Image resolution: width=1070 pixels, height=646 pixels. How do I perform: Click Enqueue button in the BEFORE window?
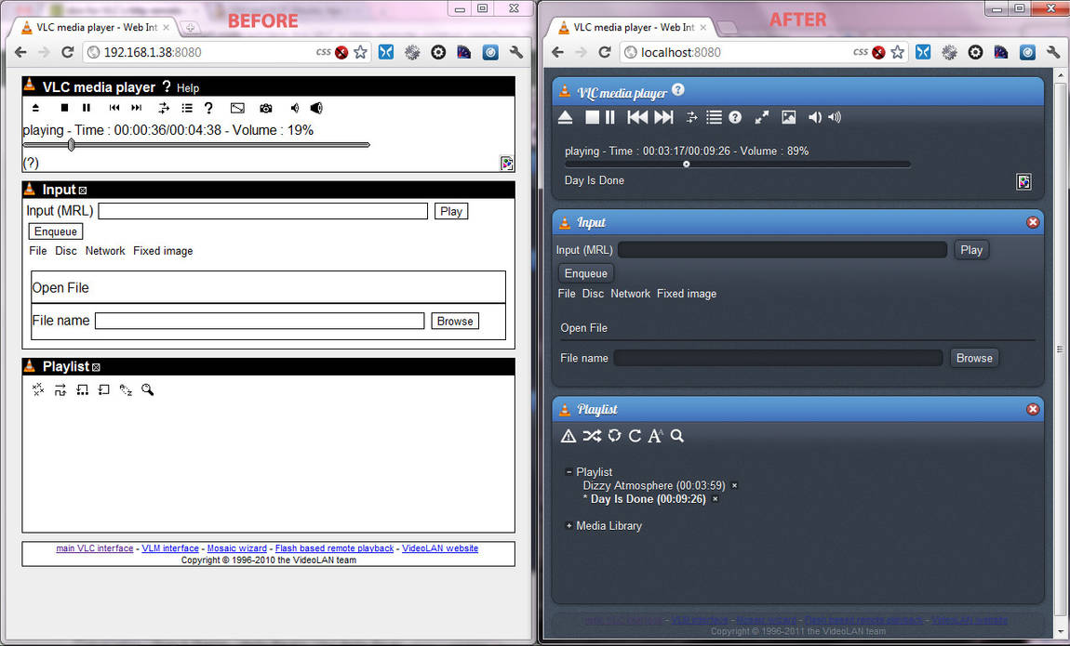56,231
